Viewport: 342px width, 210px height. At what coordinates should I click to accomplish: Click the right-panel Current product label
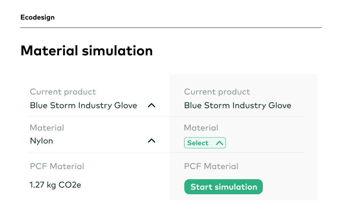pos(217,92)
